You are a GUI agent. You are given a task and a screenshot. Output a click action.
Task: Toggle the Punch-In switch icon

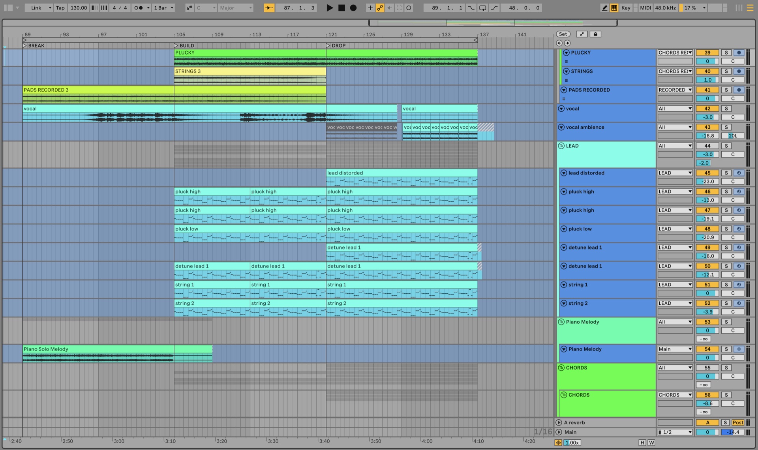pos(471,7)
